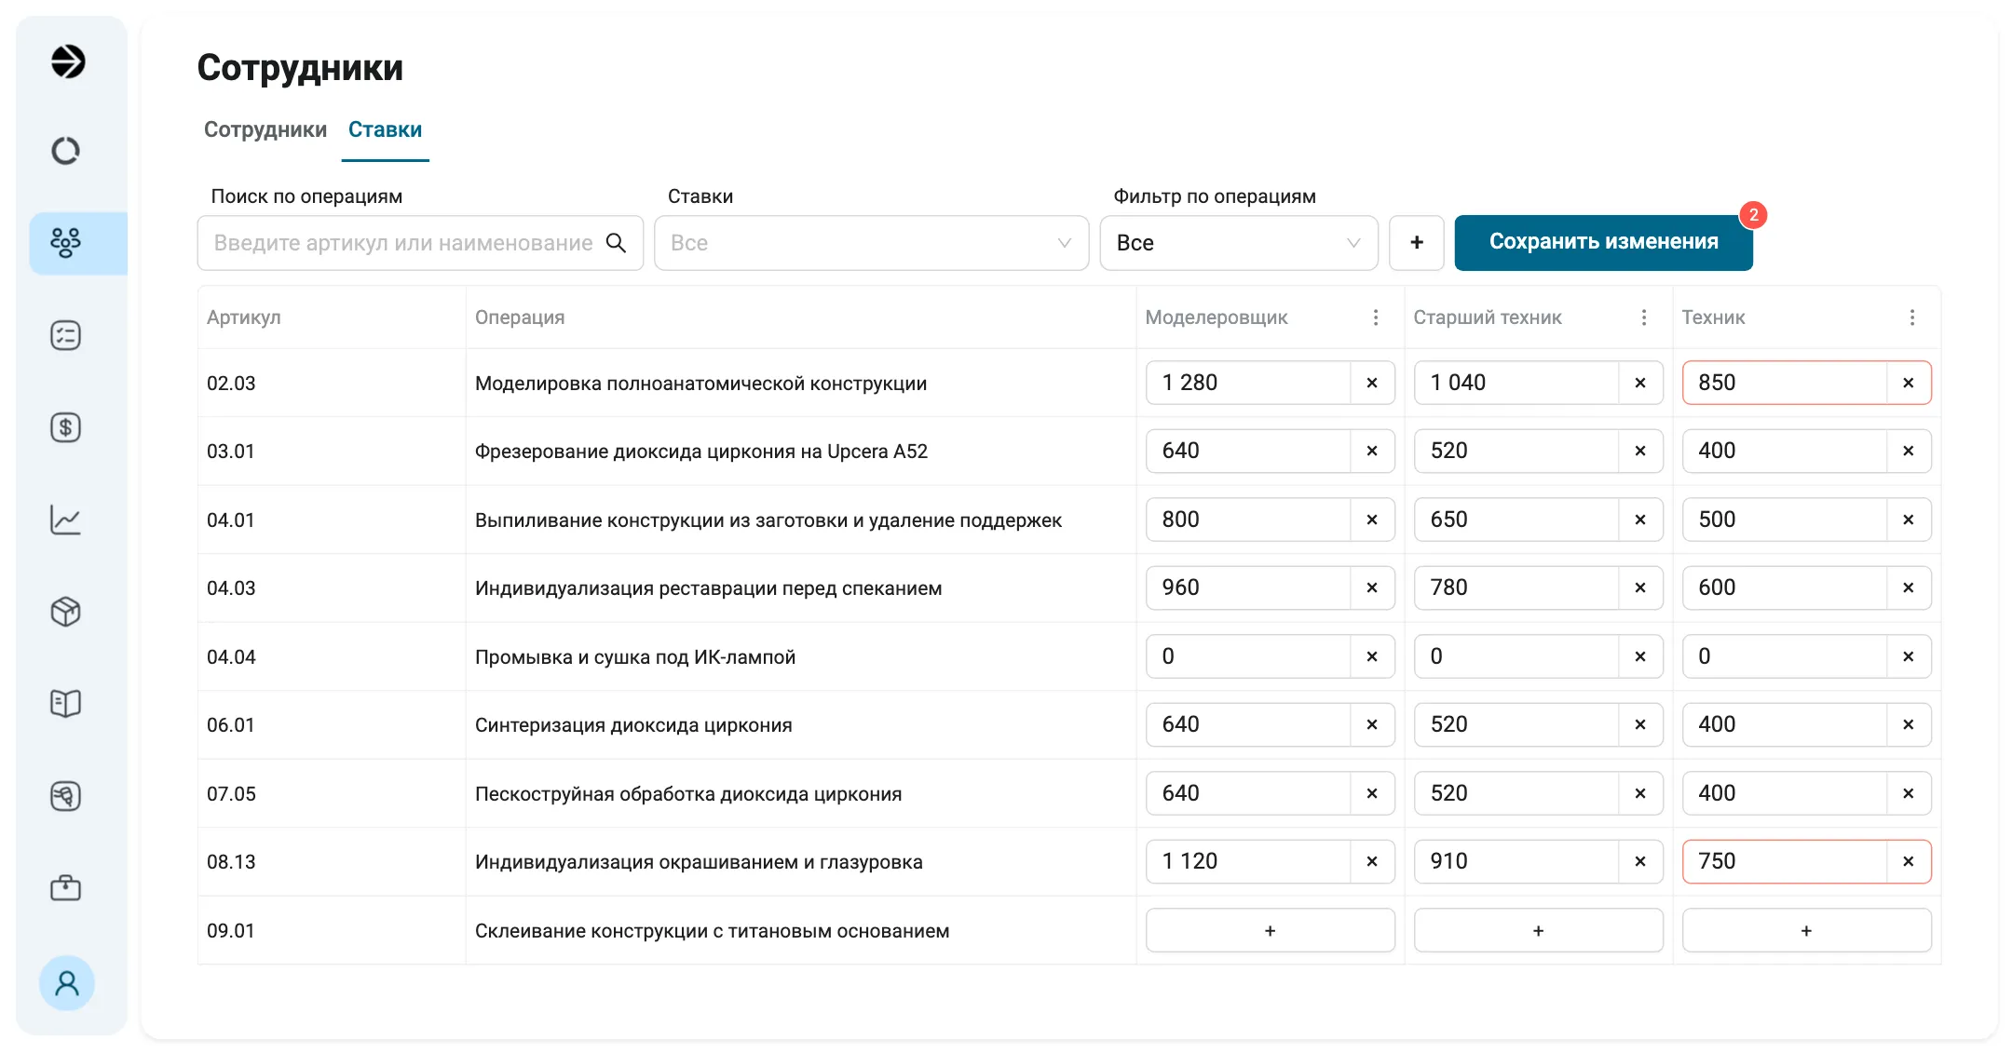Open the line chart analytics icon
Image resolution: width=2012 pixels, height=1053 pixels.
(65, 520)
